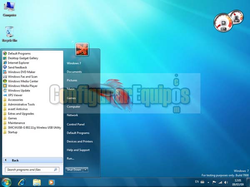Open Control Panel
Screen dimensions: 250x187
[x=75, y=124]
